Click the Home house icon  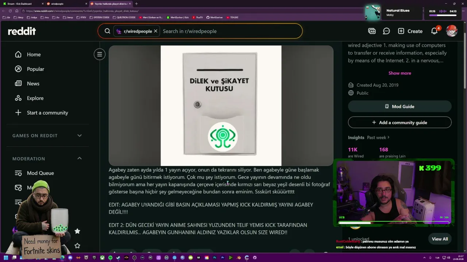(18, 55)
